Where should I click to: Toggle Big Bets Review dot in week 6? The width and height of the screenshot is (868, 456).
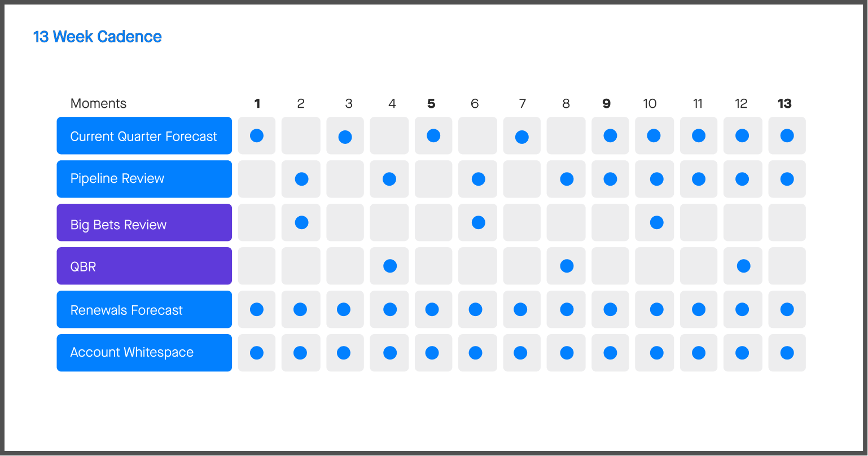click(478, 222)
